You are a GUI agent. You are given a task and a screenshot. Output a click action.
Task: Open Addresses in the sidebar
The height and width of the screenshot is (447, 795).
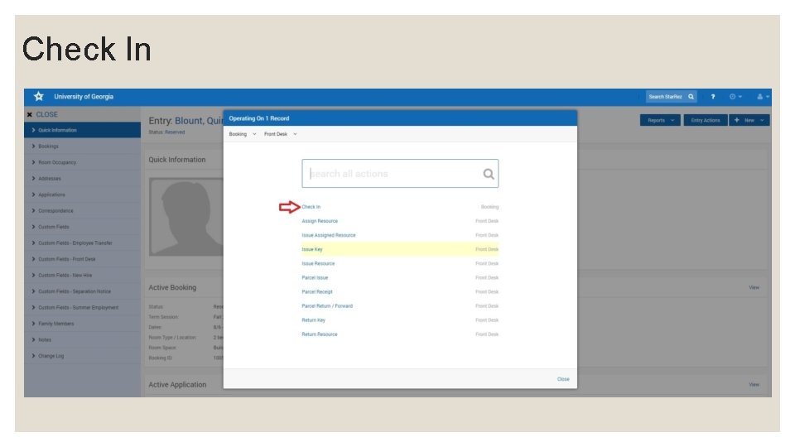point(82,179)
